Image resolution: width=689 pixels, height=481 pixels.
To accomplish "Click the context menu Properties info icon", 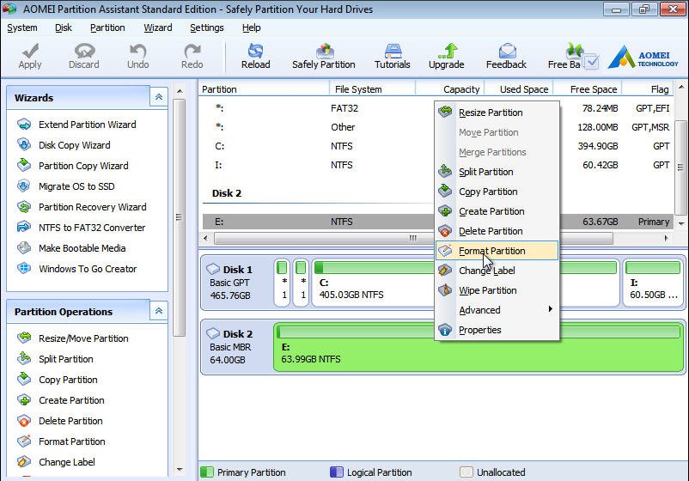I will 445,330.
